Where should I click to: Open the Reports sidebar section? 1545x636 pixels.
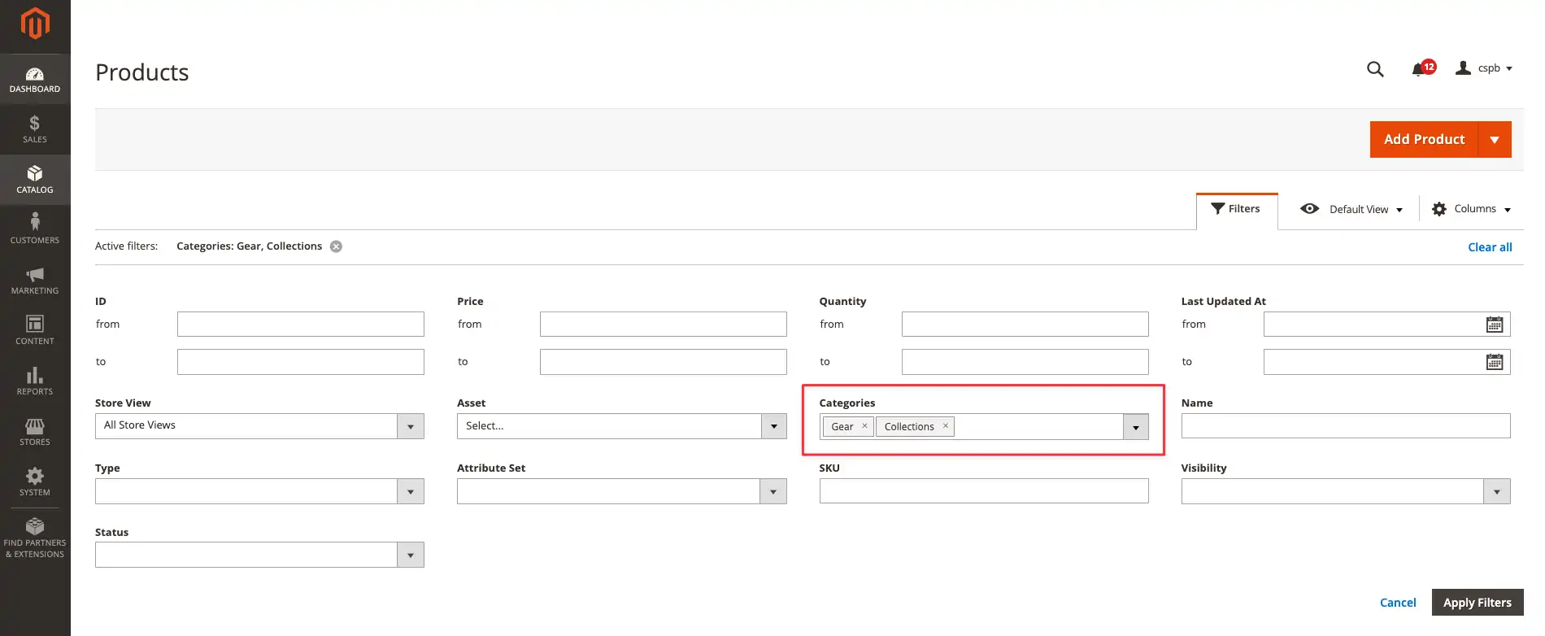coord(35,381)
